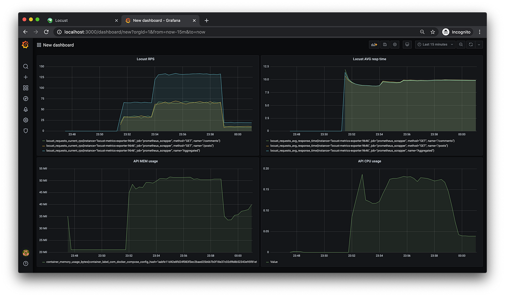The image size is (505, 297).
Task: Open the Alerting bell icon
Action: coord(26,109)
